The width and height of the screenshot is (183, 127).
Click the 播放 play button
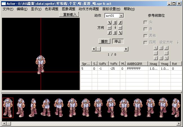104,41
